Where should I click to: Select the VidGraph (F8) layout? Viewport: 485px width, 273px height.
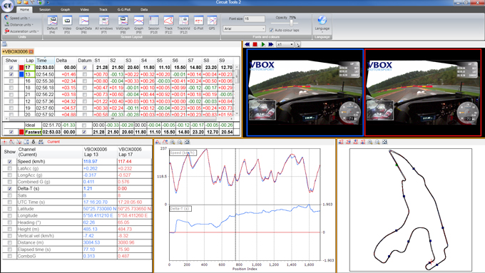[x=123, y=24]
